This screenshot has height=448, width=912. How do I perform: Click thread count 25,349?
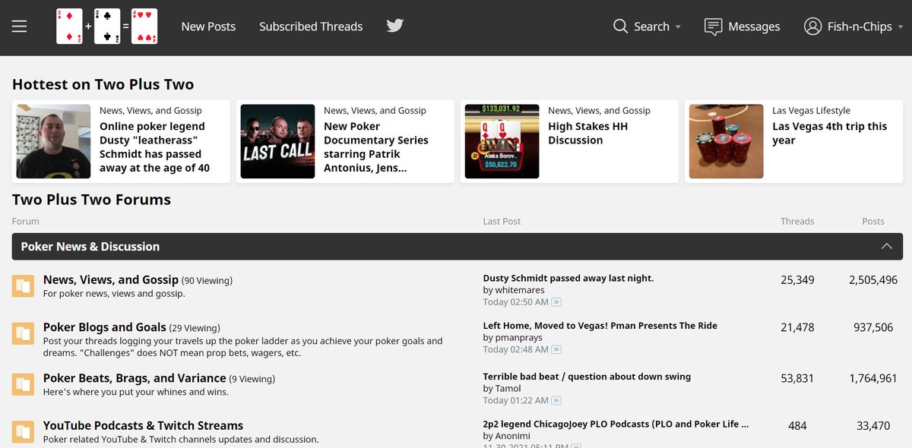[x=797, y=280]
